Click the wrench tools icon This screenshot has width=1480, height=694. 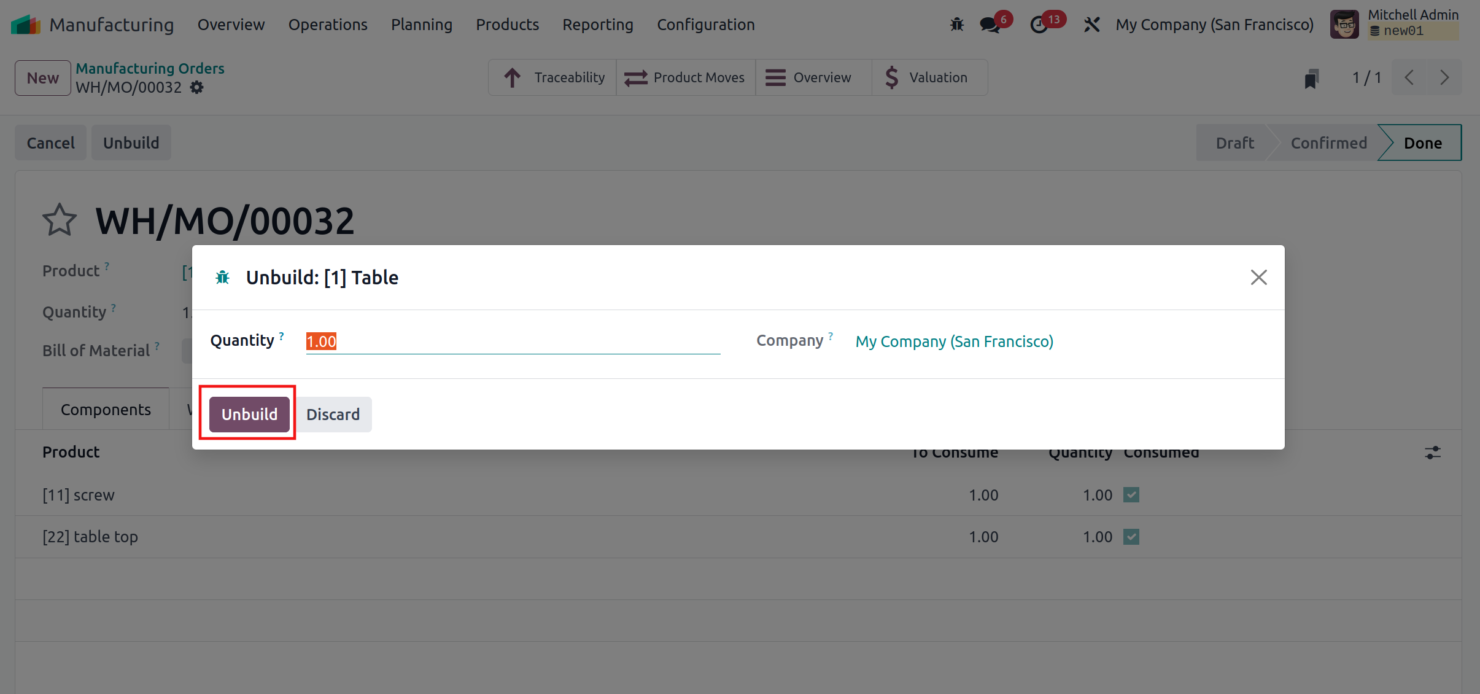click(1091, 25)
